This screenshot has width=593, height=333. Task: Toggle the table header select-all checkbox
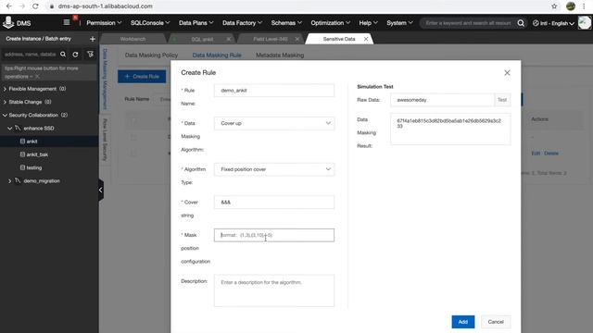click(x=133, y=121)
